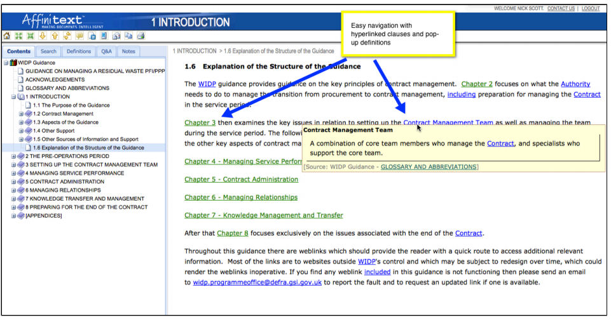Collapse the 1 INTRODUCTION tree node
The width and height of the screenshot is (611, 320).
(13, 97)
